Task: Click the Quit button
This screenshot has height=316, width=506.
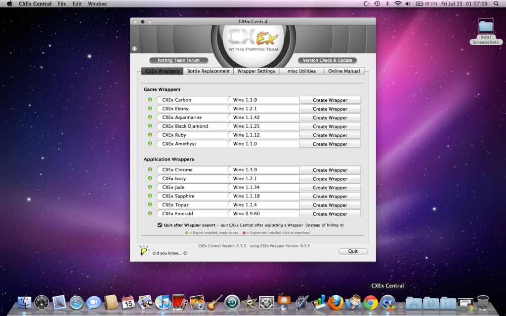Action: coord(353,251)
